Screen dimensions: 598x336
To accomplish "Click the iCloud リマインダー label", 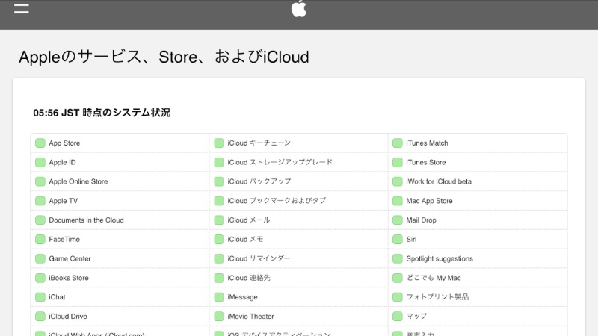I will point(259,258).
